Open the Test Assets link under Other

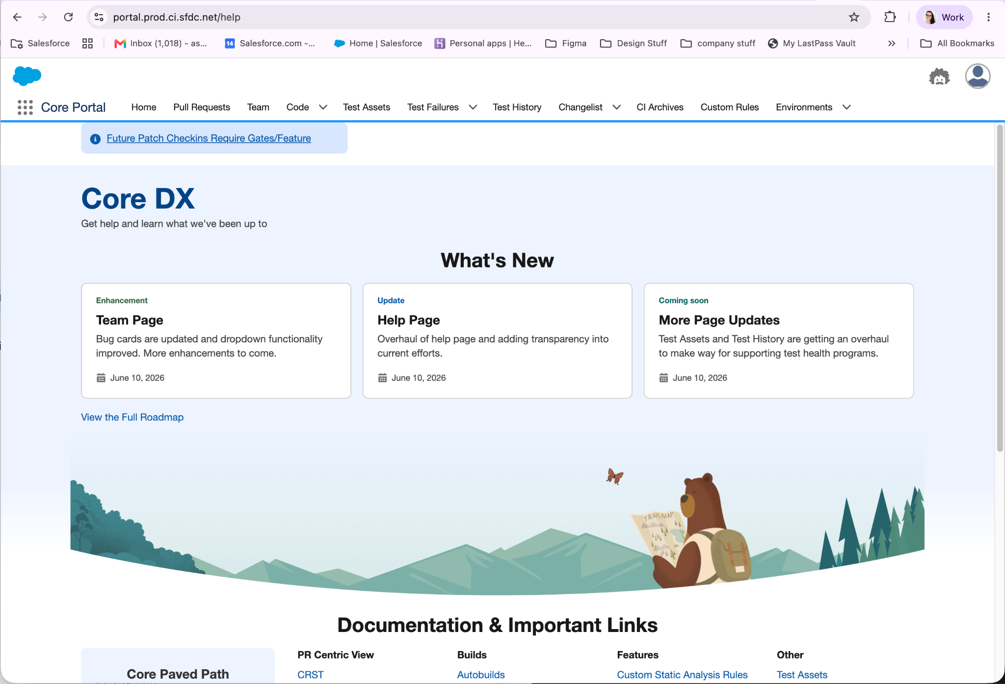click(802, 675)
